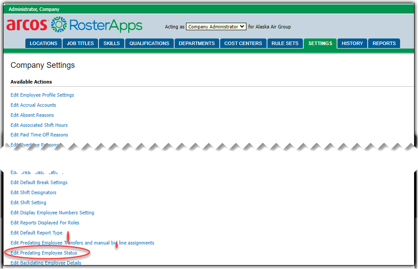Switch to the Locations tab
The height and width of the screenshot is (269, 418).
tap(43, 43)
